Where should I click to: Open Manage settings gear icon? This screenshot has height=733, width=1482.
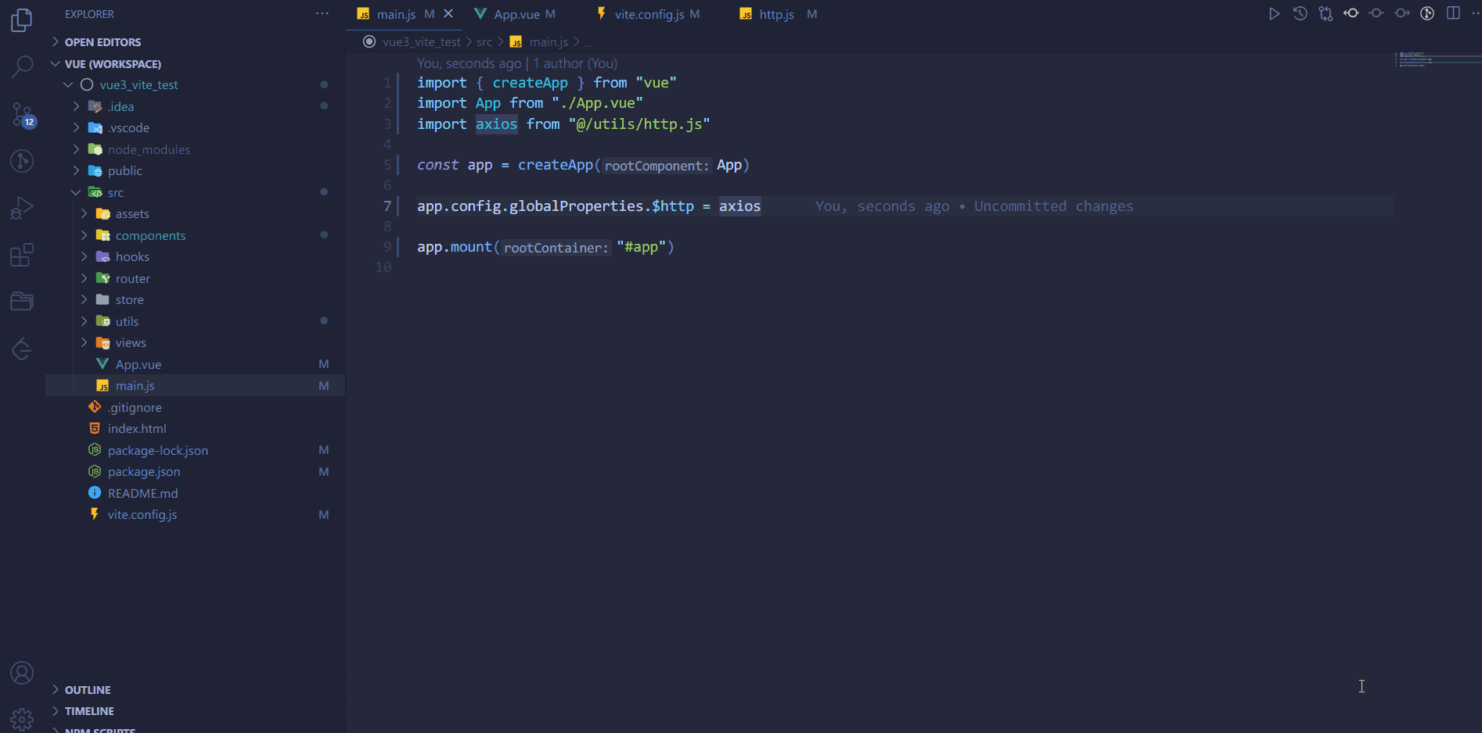(x=22, y=718)
